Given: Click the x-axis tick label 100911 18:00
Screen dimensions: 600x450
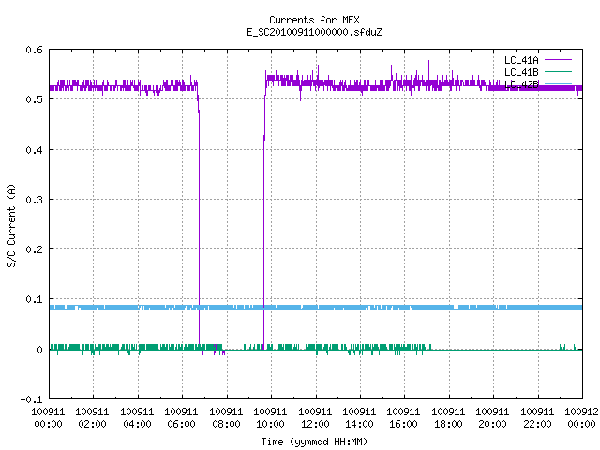Looking at the screenshot, I should click(448, 418).
